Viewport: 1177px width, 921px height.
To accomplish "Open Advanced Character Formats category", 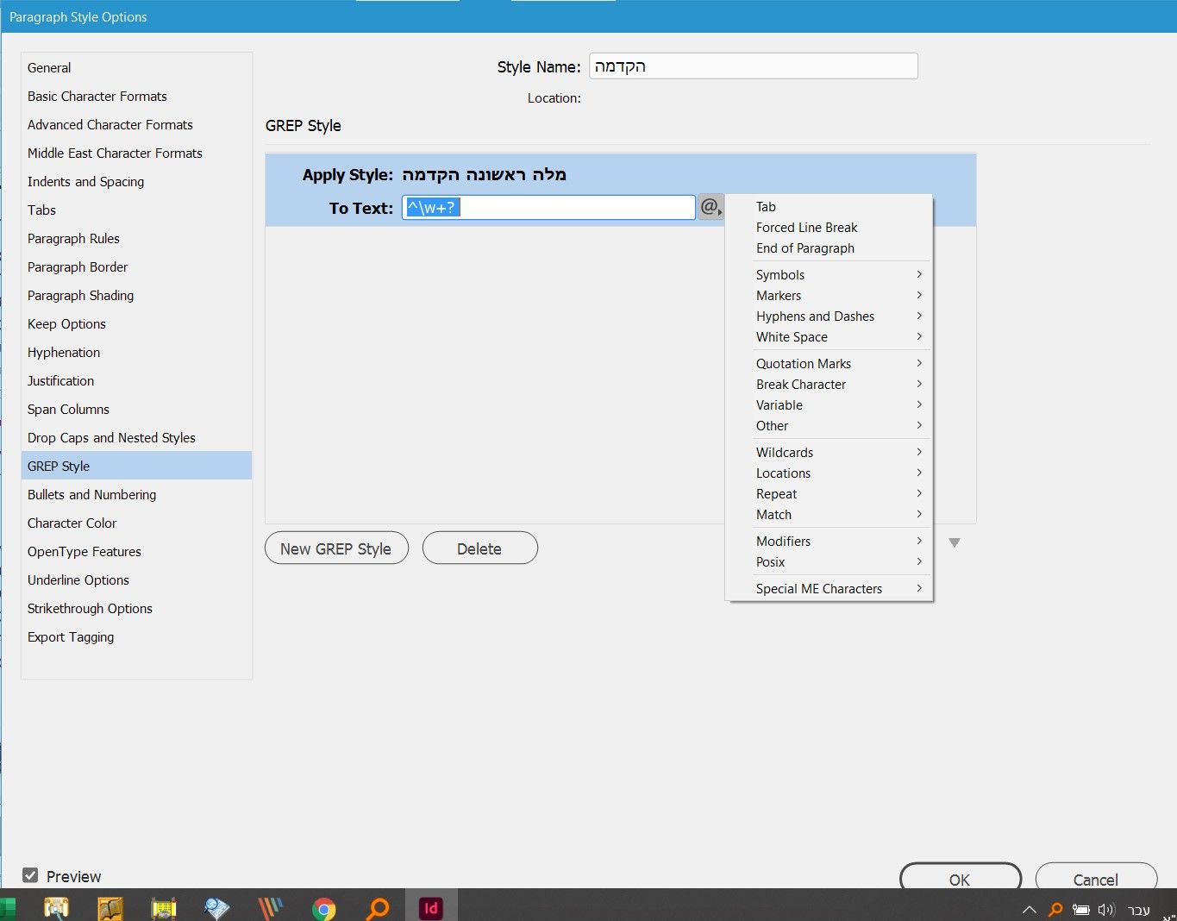I will [136, 125].
